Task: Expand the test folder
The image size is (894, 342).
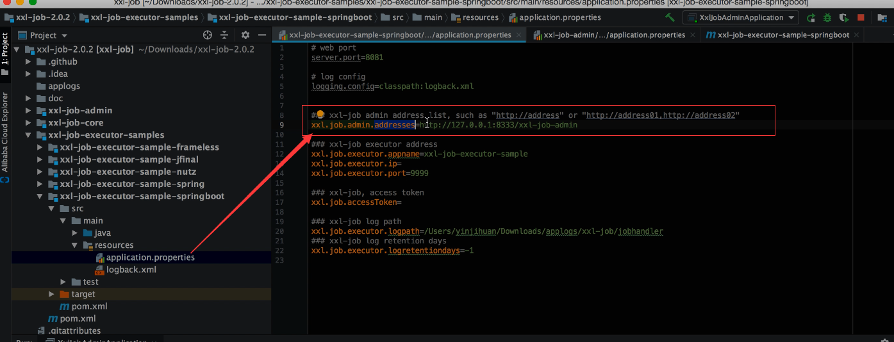Action: point(63,282)
